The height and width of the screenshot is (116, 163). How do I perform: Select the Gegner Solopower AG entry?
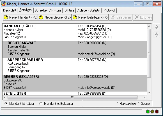[x=75, y=83]
